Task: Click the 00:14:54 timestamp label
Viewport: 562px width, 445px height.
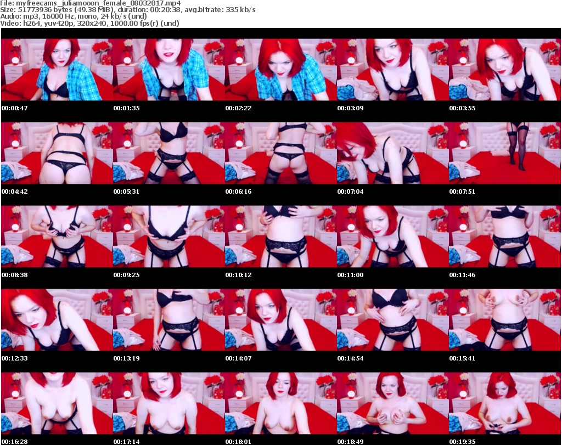Action: [x=350, y=358]
